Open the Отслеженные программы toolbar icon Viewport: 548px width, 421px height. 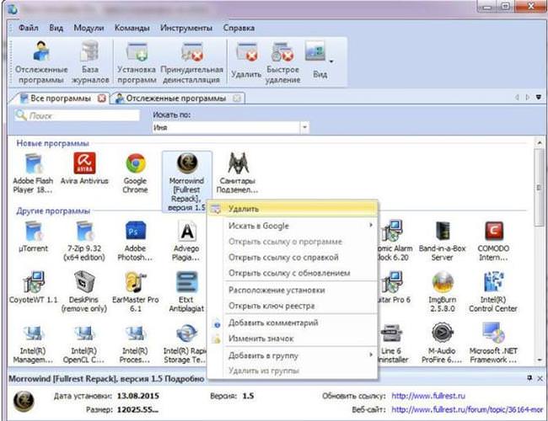click(x=41, y=61)
